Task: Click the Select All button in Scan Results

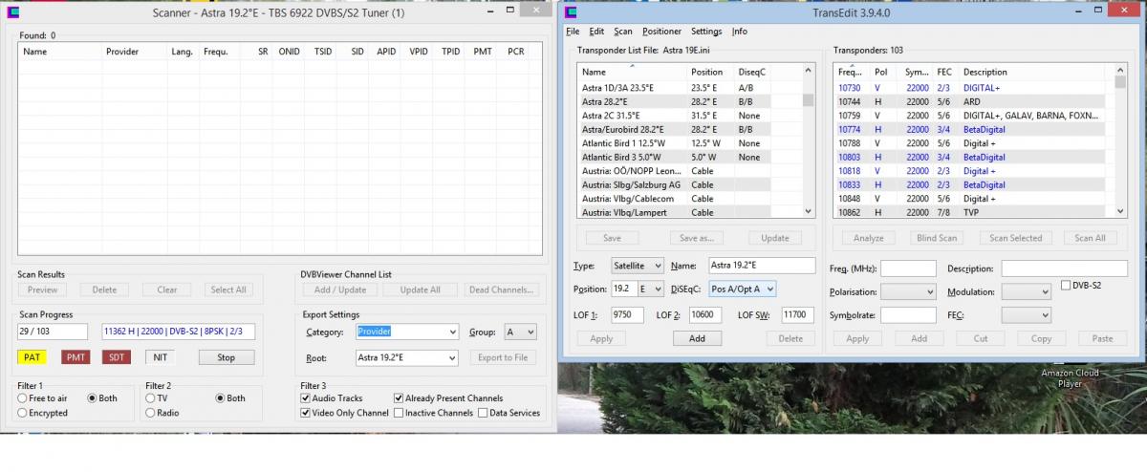Action: tap(228, 290)
